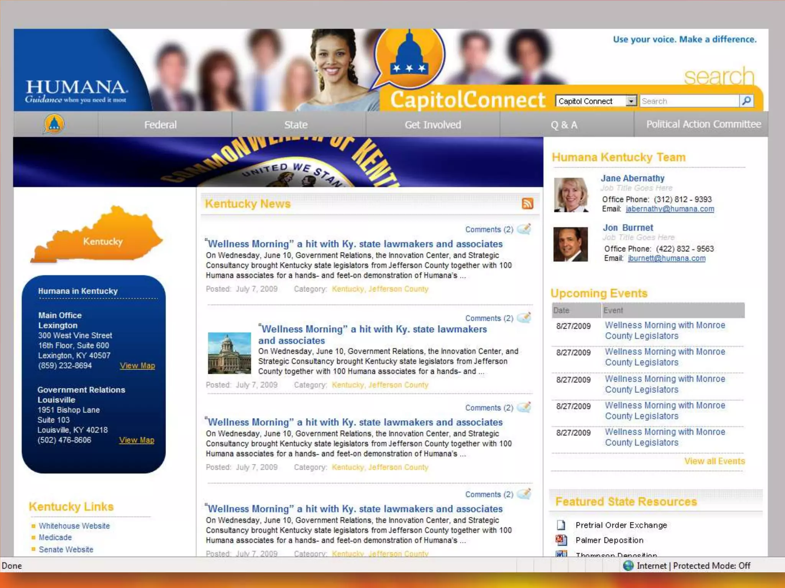Open second Wellness Morning with Monroe event

point(665,357)
